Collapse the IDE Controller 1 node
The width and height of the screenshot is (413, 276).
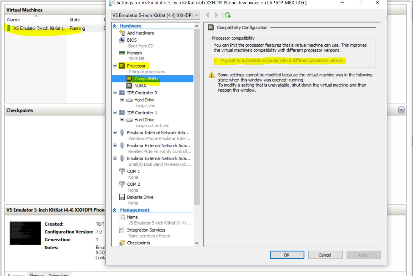115,113
